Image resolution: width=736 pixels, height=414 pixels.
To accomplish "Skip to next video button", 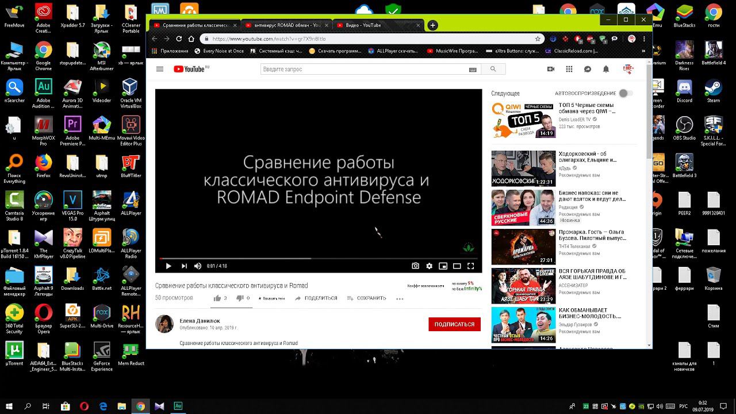I will [x=184, y=266].
